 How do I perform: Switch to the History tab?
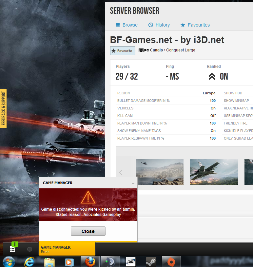tap(159, 25)
